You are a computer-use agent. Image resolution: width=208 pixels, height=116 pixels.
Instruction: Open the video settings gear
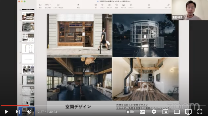point(154,112)
